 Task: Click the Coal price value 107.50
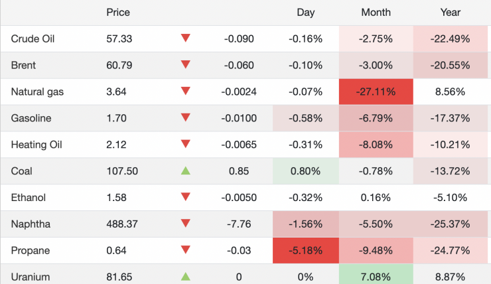(x=122, y=171)
